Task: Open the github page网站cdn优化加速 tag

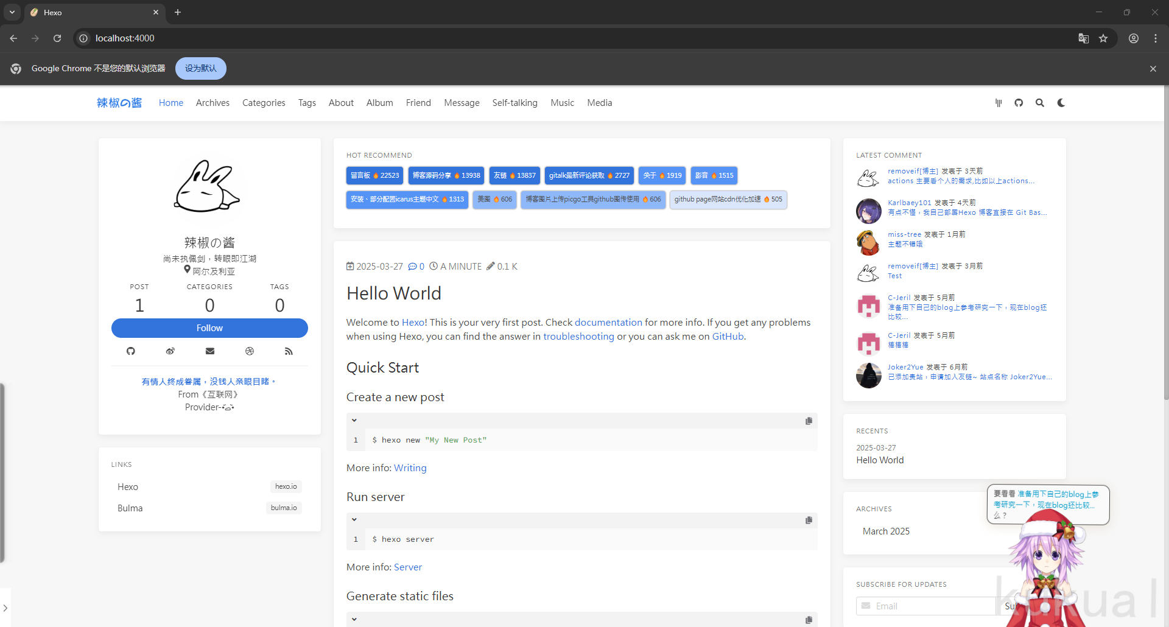Action: (728, 200)
